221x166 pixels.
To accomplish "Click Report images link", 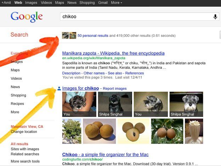I will 115,89.
